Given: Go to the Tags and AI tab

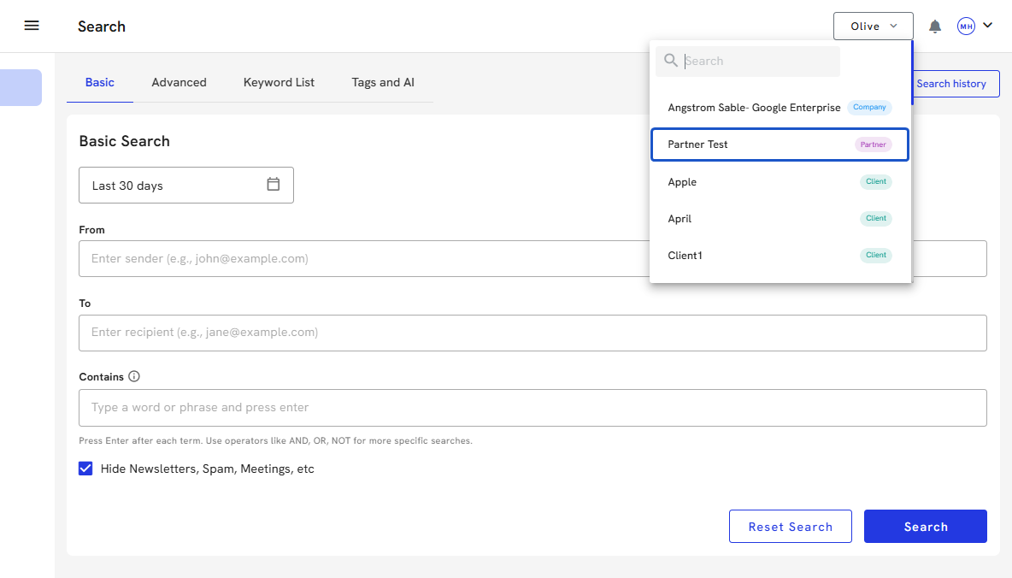Looking at the screenshot, I should tap(383, 83).
